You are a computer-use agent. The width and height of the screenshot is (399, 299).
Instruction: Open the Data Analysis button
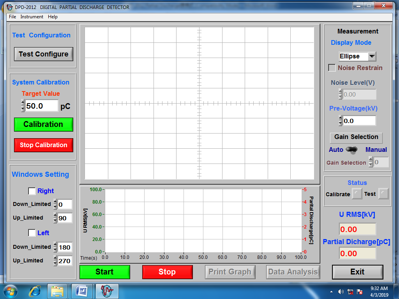[293, 272]
